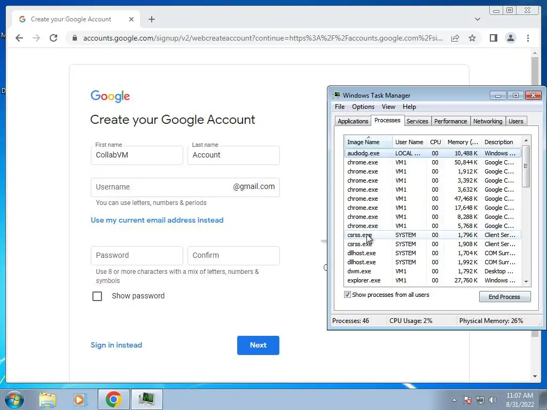The width and height of the screenshot is (547, 410).
Task: Go back in Chrome browser
Action: pyautogui.click(x=19, y=38)
